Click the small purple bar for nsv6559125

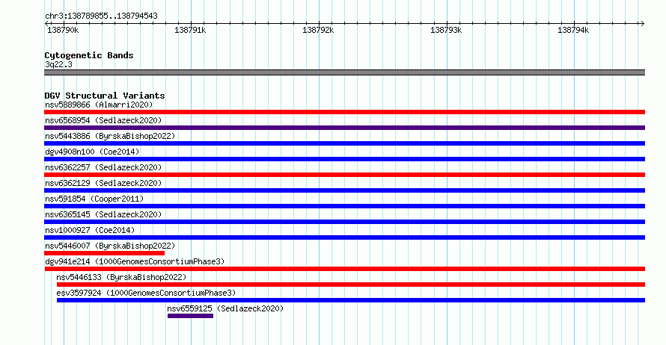(190, 316)
